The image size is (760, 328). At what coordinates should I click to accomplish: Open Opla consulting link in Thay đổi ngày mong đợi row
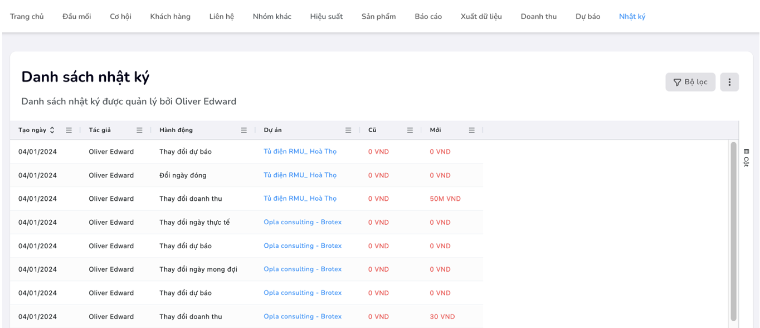pyautogui.click(x=303, y=269)
